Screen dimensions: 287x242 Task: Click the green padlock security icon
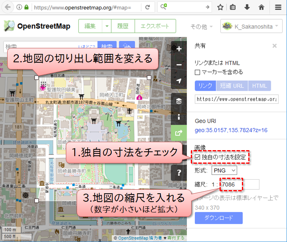point(26,7)
